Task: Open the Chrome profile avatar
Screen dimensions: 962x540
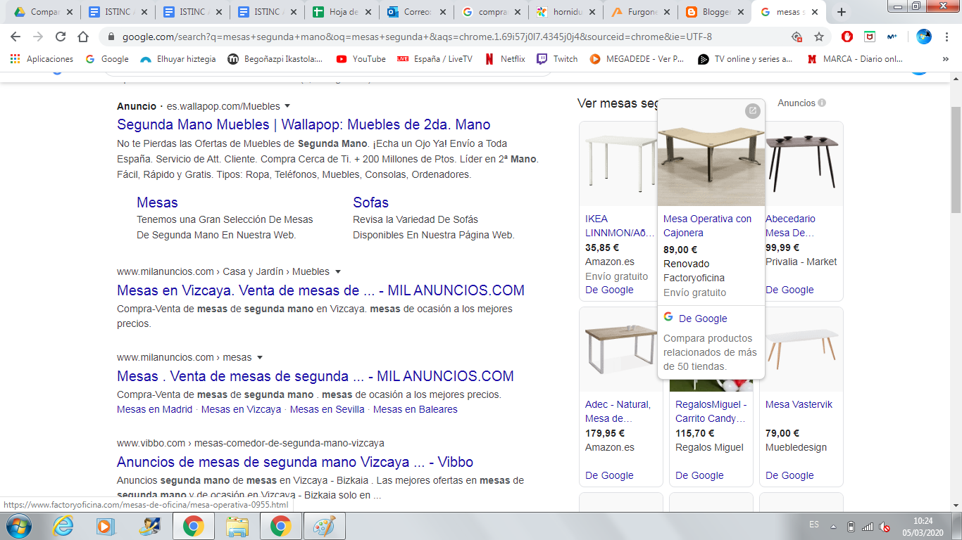Action: pos(924,37)
